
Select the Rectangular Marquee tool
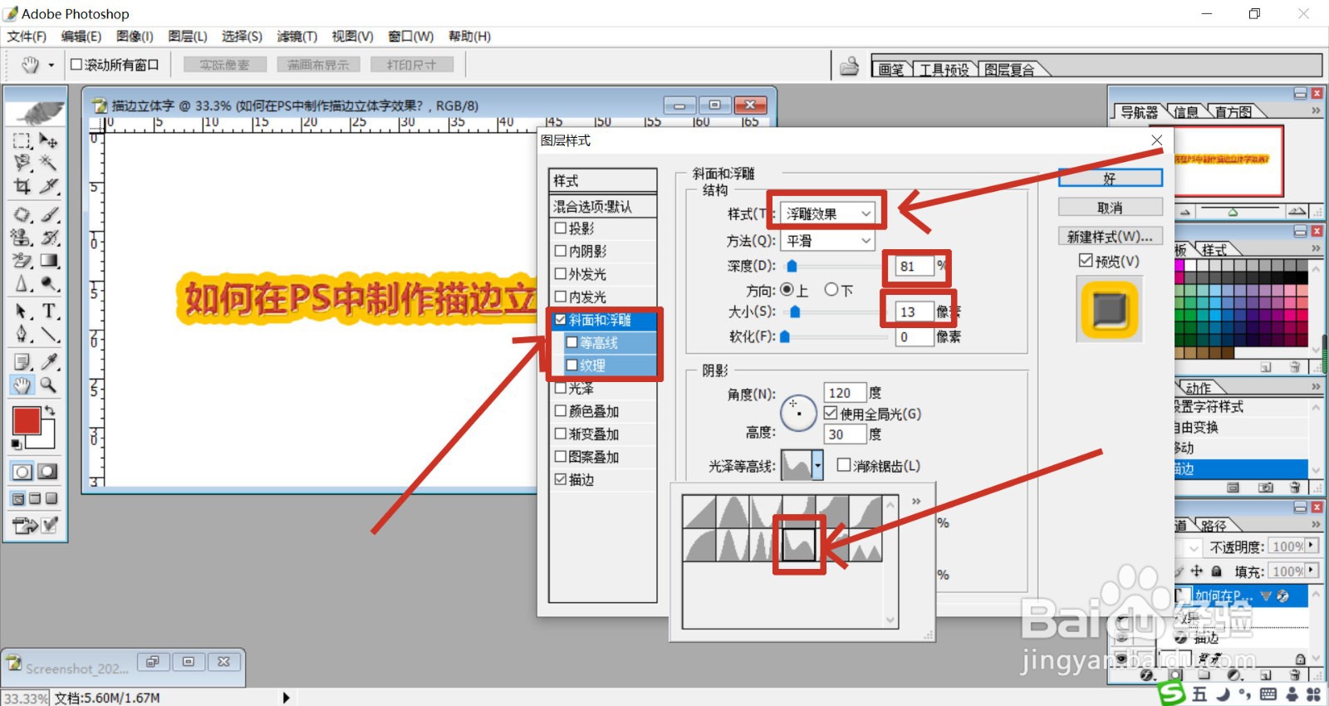[22, 140]
